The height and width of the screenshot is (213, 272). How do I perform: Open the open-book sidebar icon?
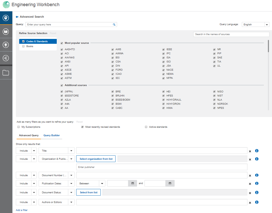click(x=6, y=32)
